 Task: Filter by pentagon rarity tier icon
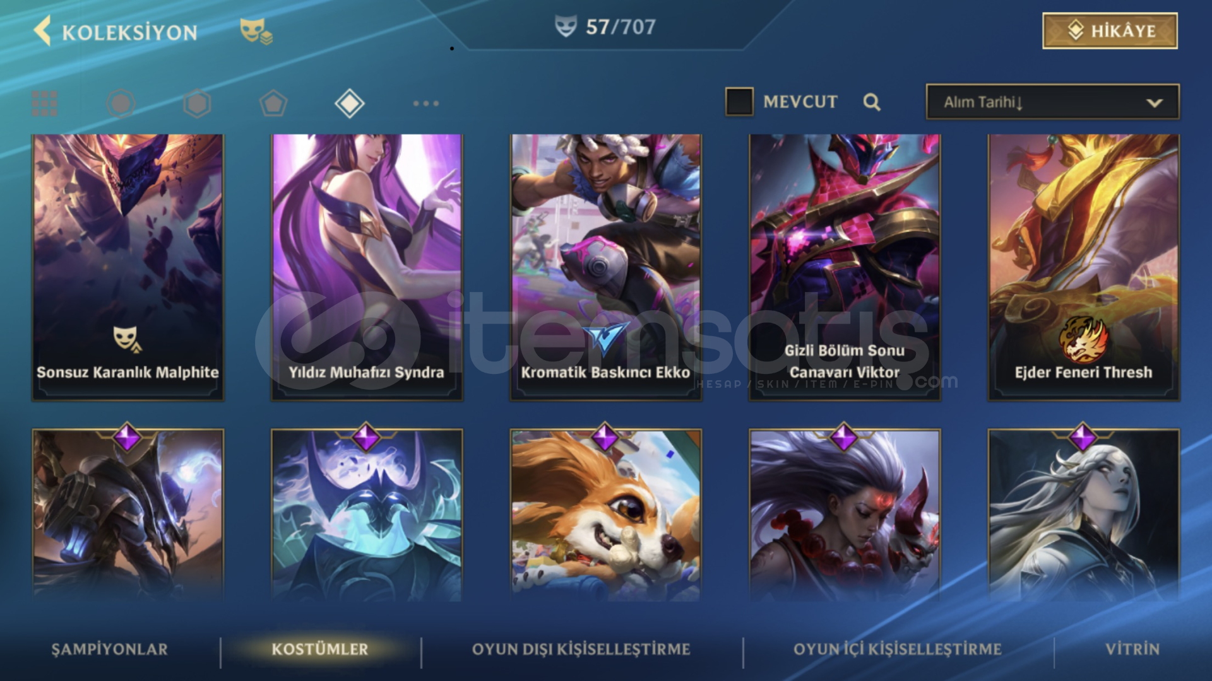(273, 103)
